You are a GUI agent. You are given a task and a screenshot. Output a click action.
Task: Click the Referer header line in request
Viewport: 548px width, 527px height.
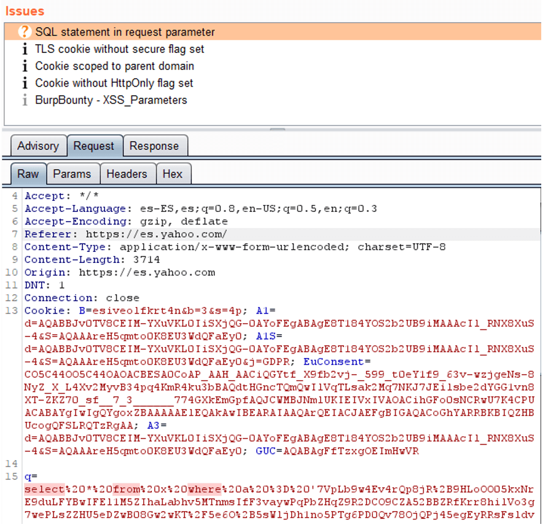point(125,234)
